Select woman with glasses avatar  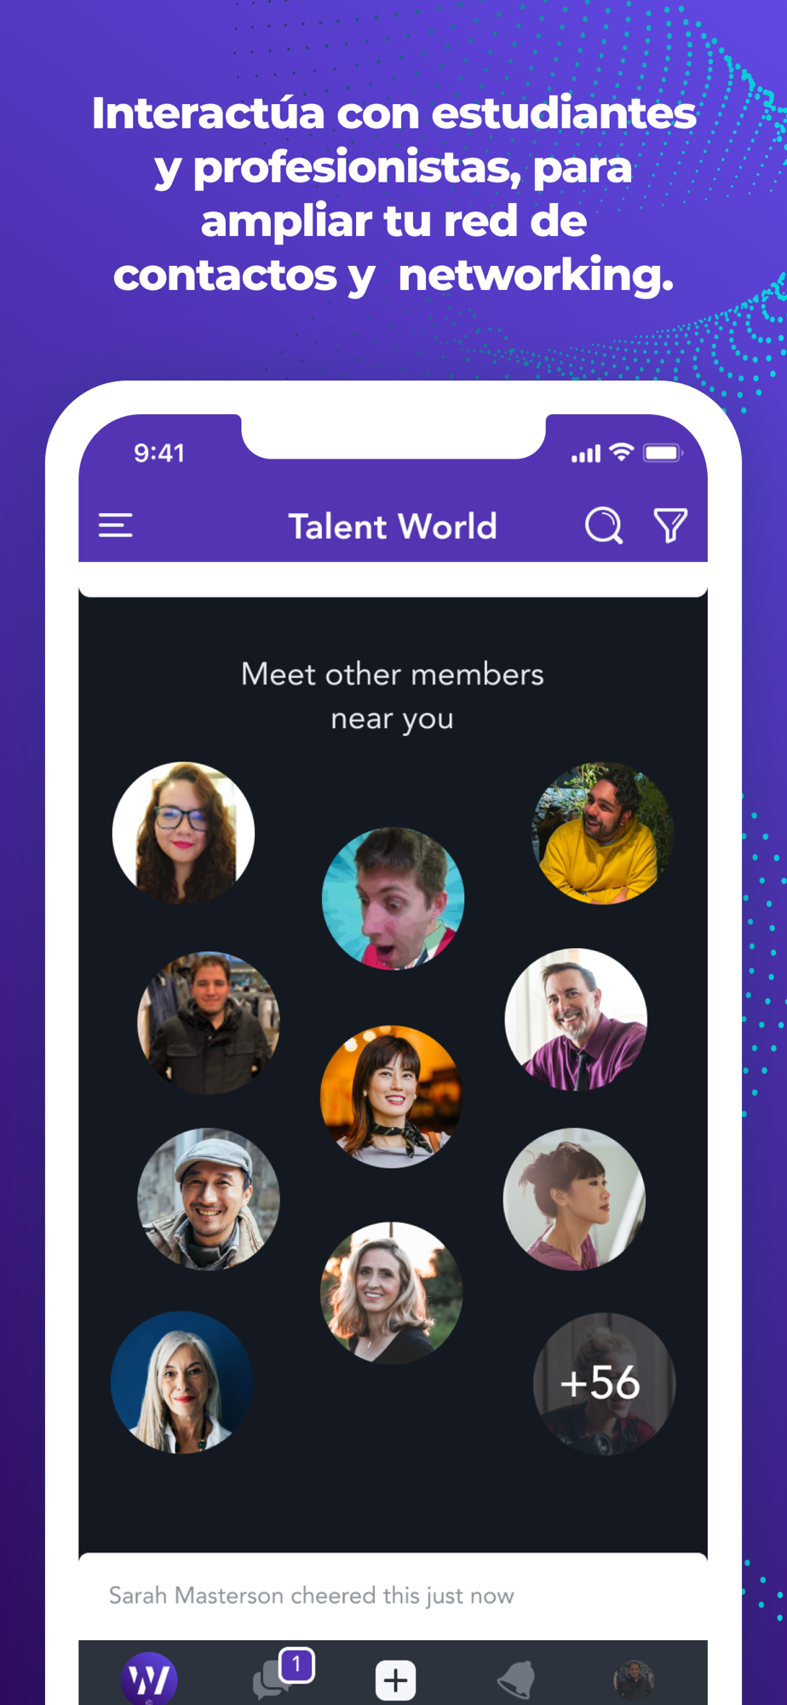pyautogui.click(x=183, y=833)
